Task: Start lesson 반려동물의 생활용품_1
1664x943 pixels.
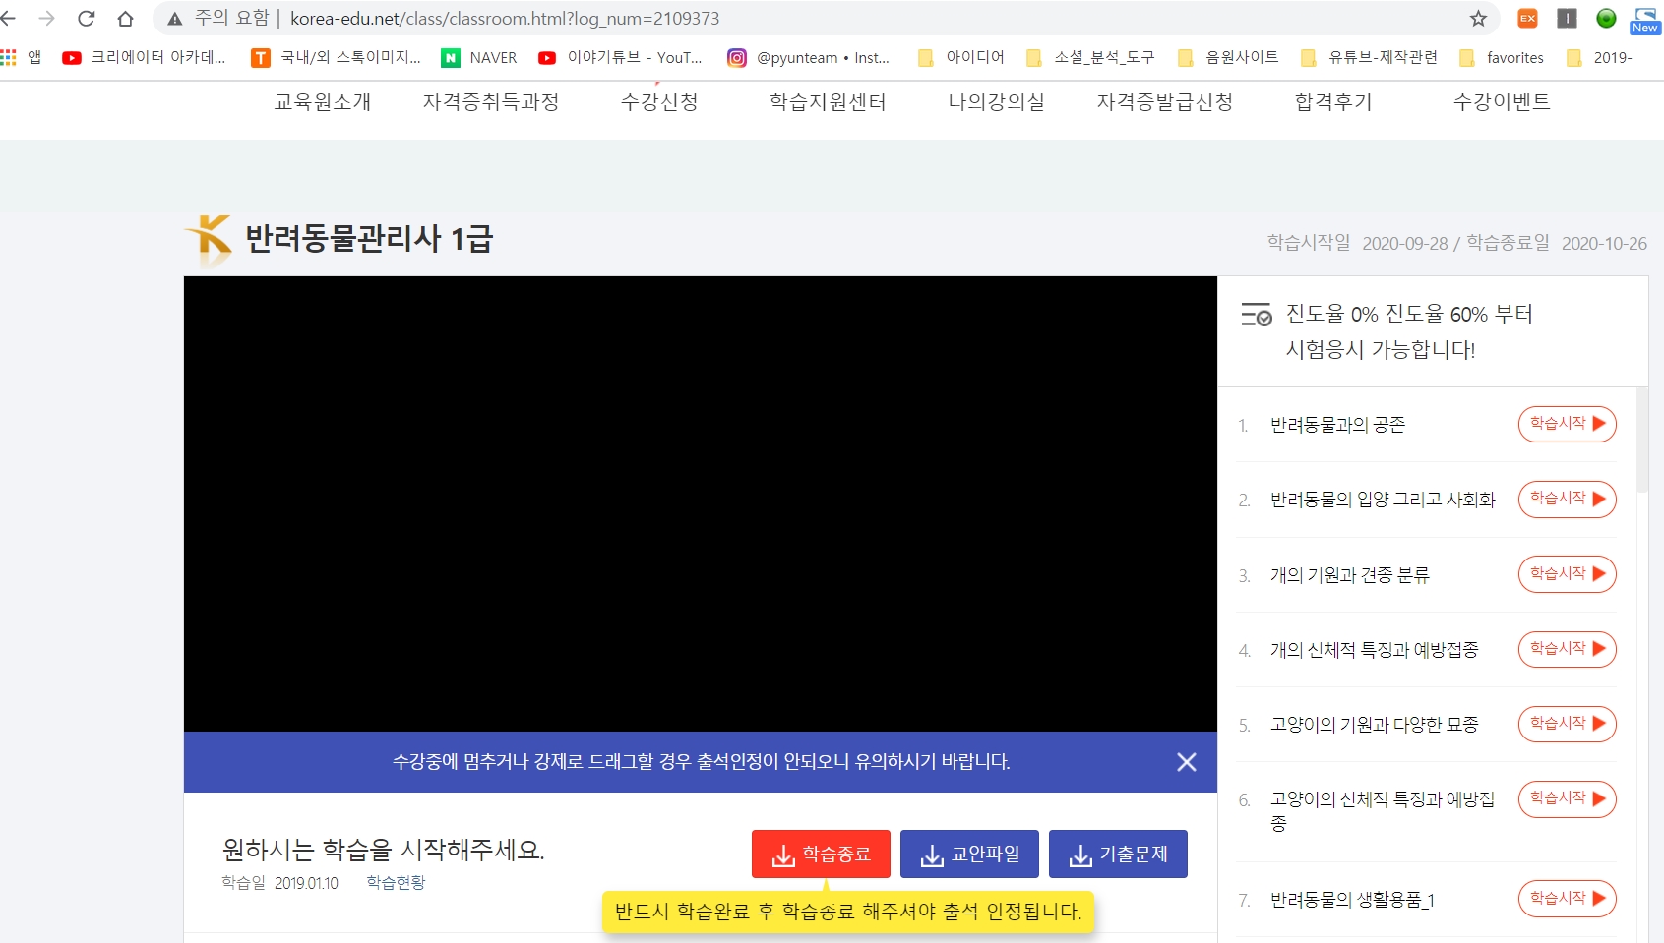Action: [x=1568, y=899]
